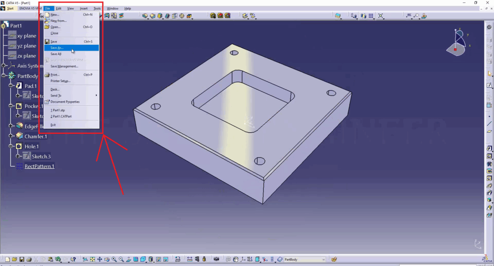Select the xy plane in the tree
Screen dimensions: 494x266
(x=27, y=36)
